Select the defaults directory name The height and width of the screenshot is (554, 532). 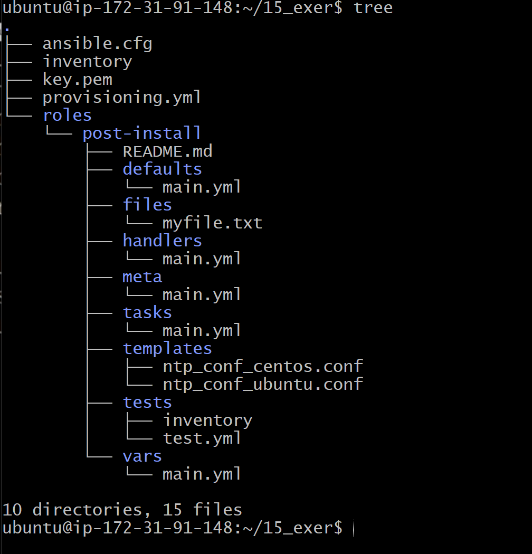pyautogui.click(x=162, y=169)
